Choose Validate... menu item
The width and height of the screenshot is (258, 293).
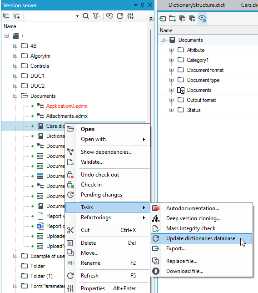pos(108,162)
